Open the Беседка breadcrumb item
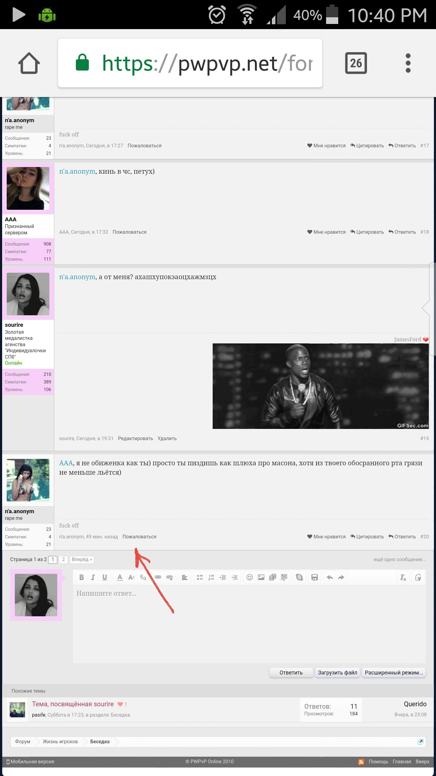The width and height of the screenshot is (436, 776). tap(100, 741)
